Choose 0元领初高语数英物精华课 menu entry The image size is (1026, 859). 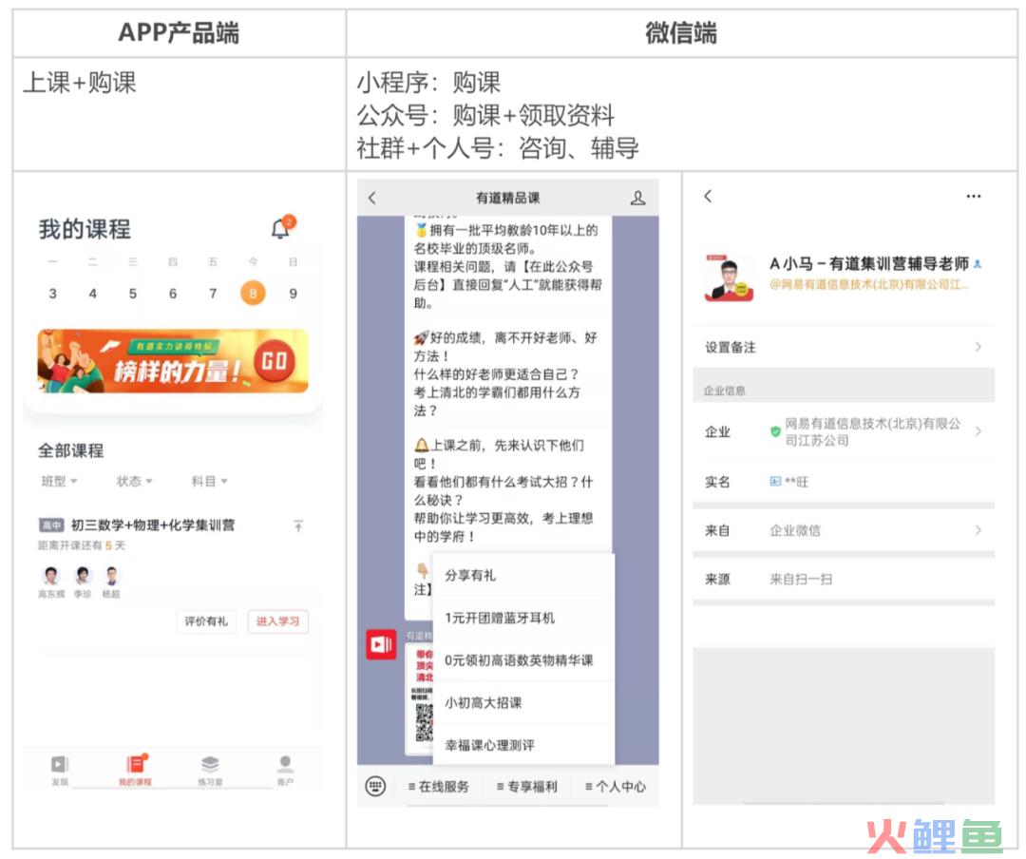(523, 660)
